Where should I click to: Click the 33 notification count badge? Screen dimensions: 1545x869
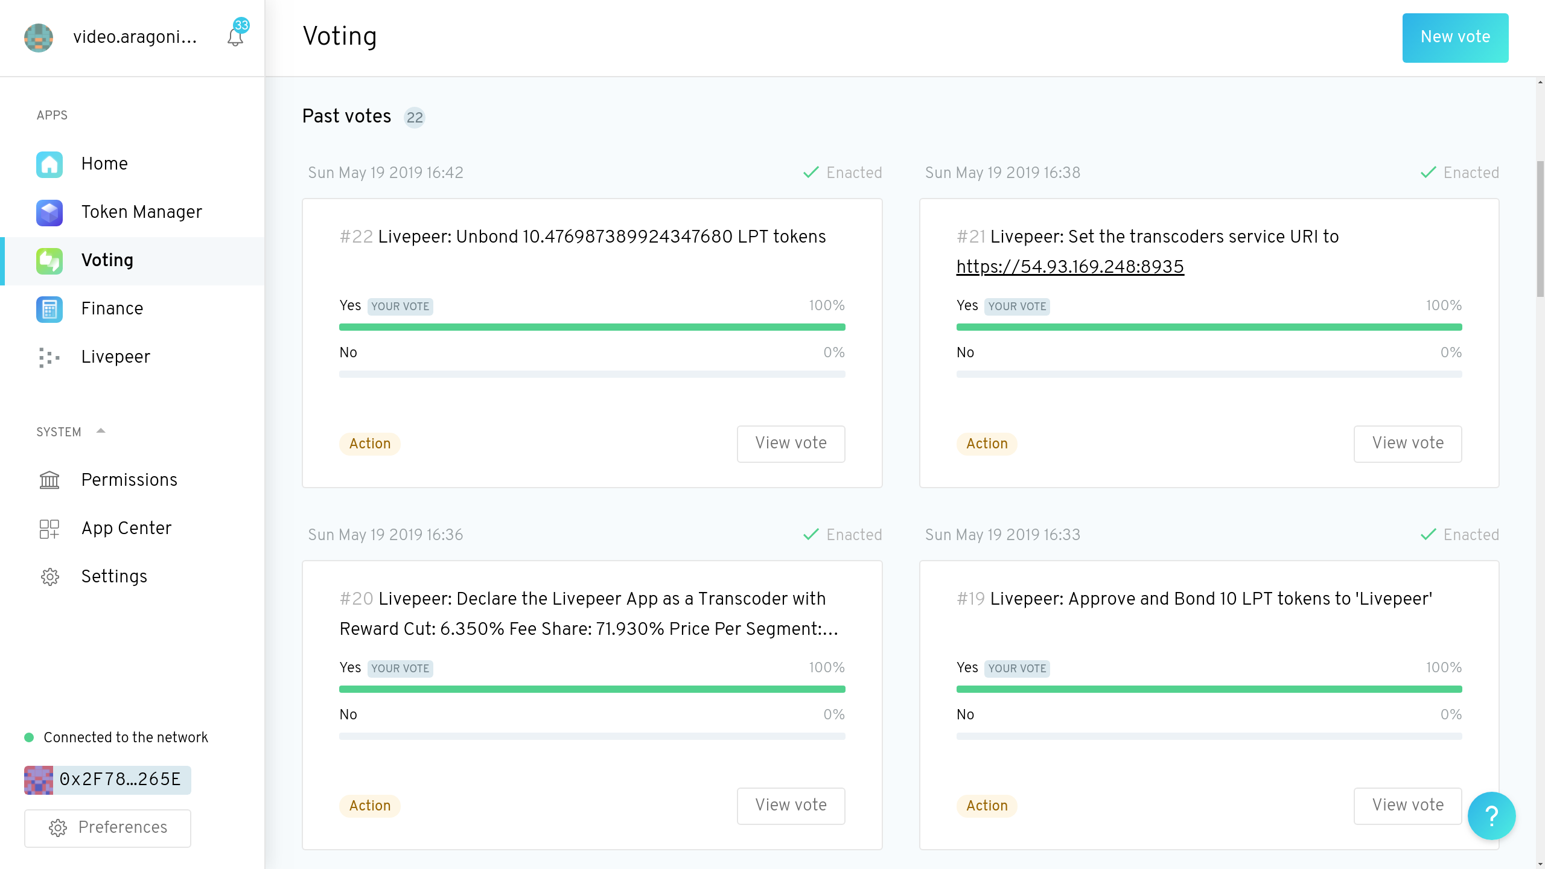(241, 25)
